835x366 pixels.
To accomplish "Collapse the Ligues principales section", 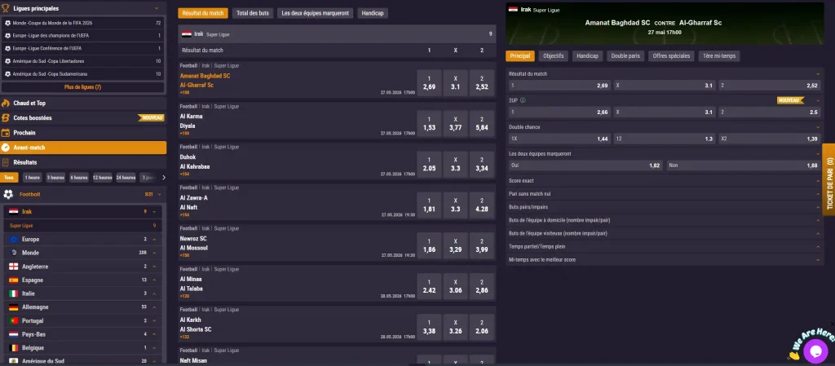I will [x=157, y=8].
